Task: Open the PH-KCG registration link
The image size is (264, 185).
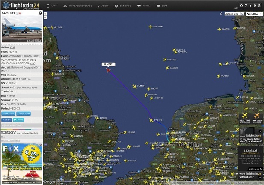Action: (x=12, y=75)
